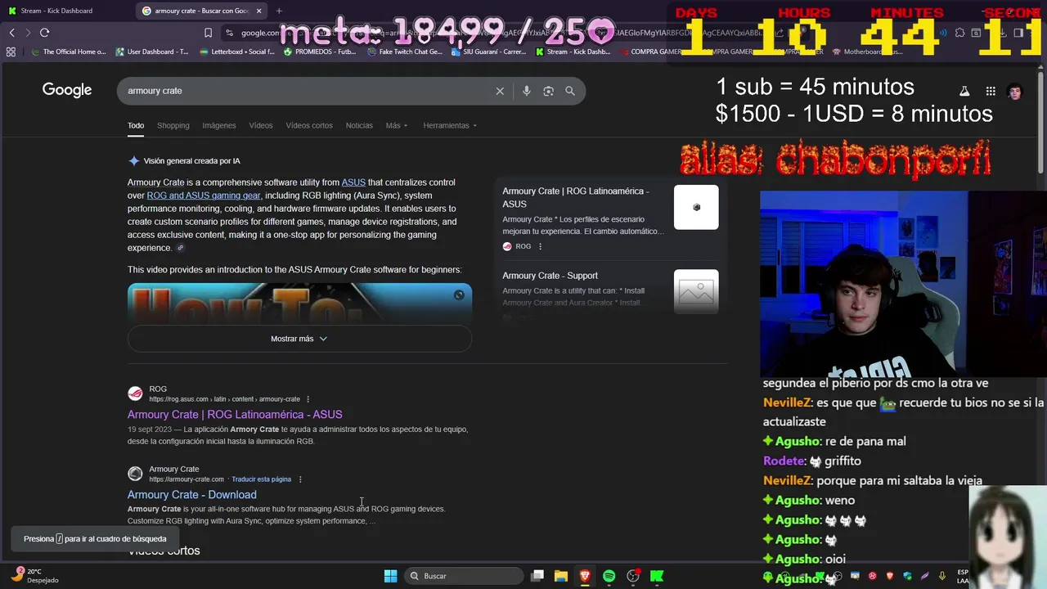Switch to the Shopping results tab
Viewport: 1047px width, 589px height.
[173, 125]
